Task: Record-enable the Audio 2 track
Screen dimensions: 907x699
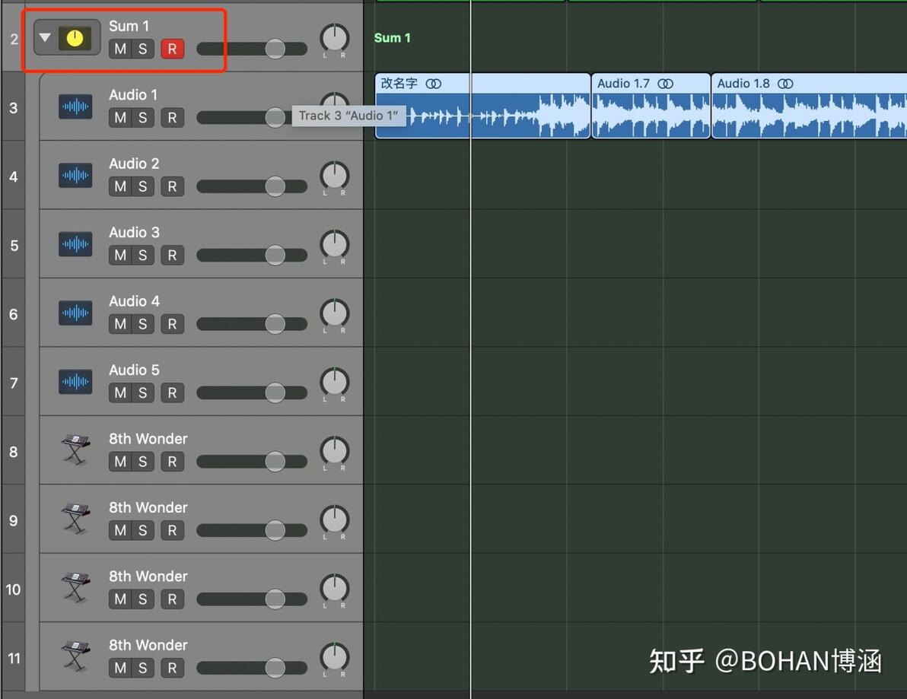Action: pos(173,187)
